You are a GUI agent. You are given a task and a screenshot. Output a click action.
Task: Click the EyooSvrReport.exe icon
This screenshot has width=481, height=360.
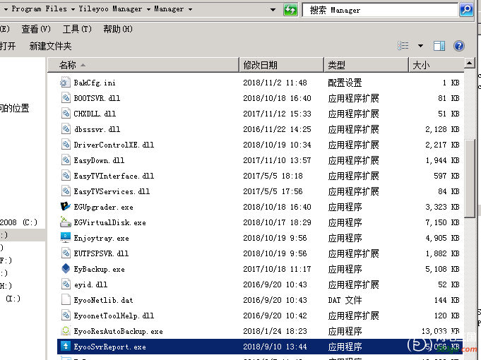(x=66, y=347)
